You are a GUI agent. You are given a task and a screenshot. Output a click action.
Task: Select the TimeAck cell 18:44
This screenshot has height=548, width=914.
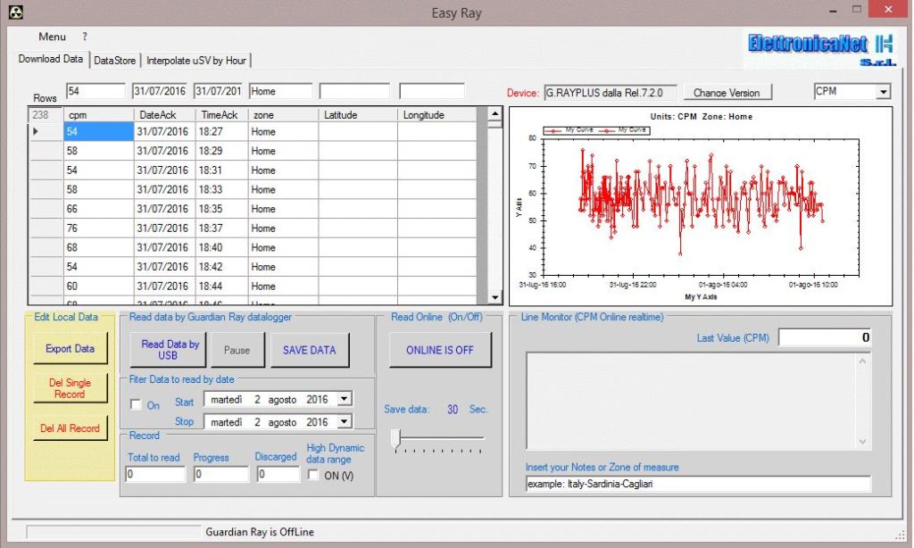(x=221, y=286)
